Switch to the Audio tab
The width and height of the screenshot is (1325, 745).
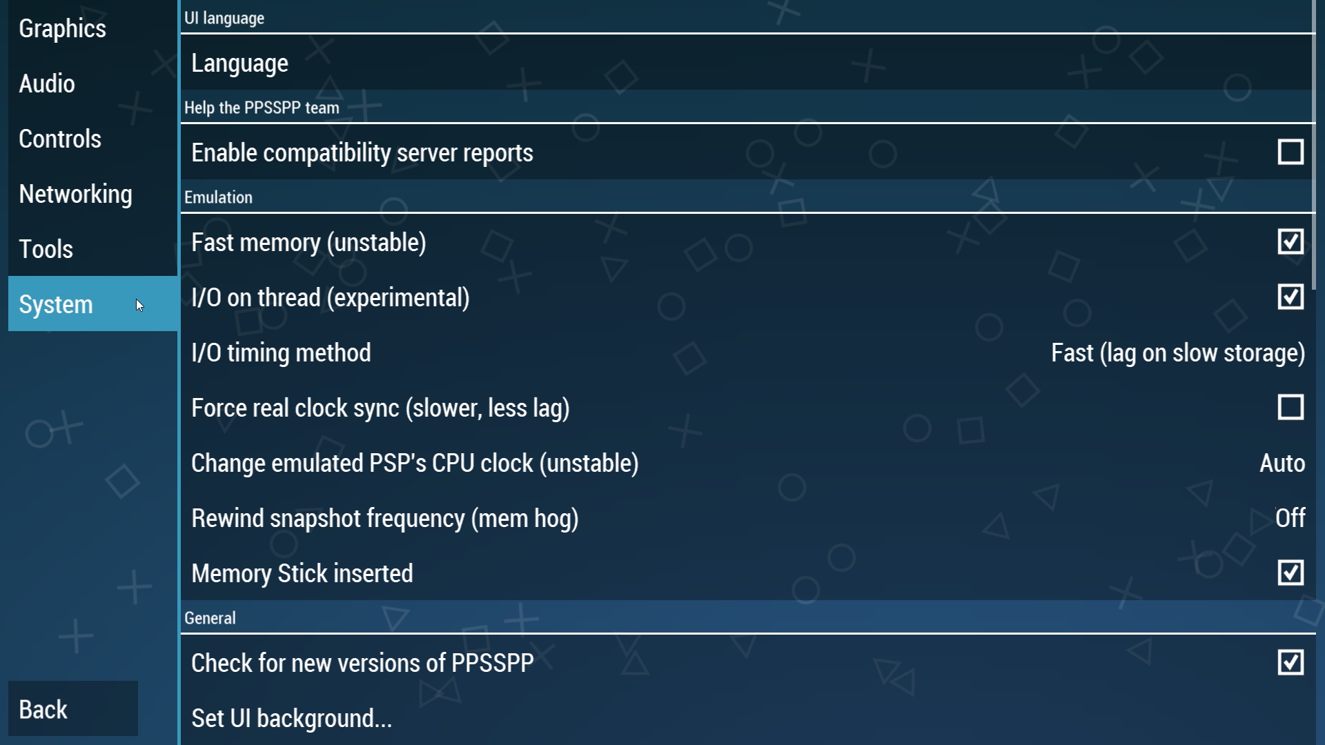click(92, 83)
